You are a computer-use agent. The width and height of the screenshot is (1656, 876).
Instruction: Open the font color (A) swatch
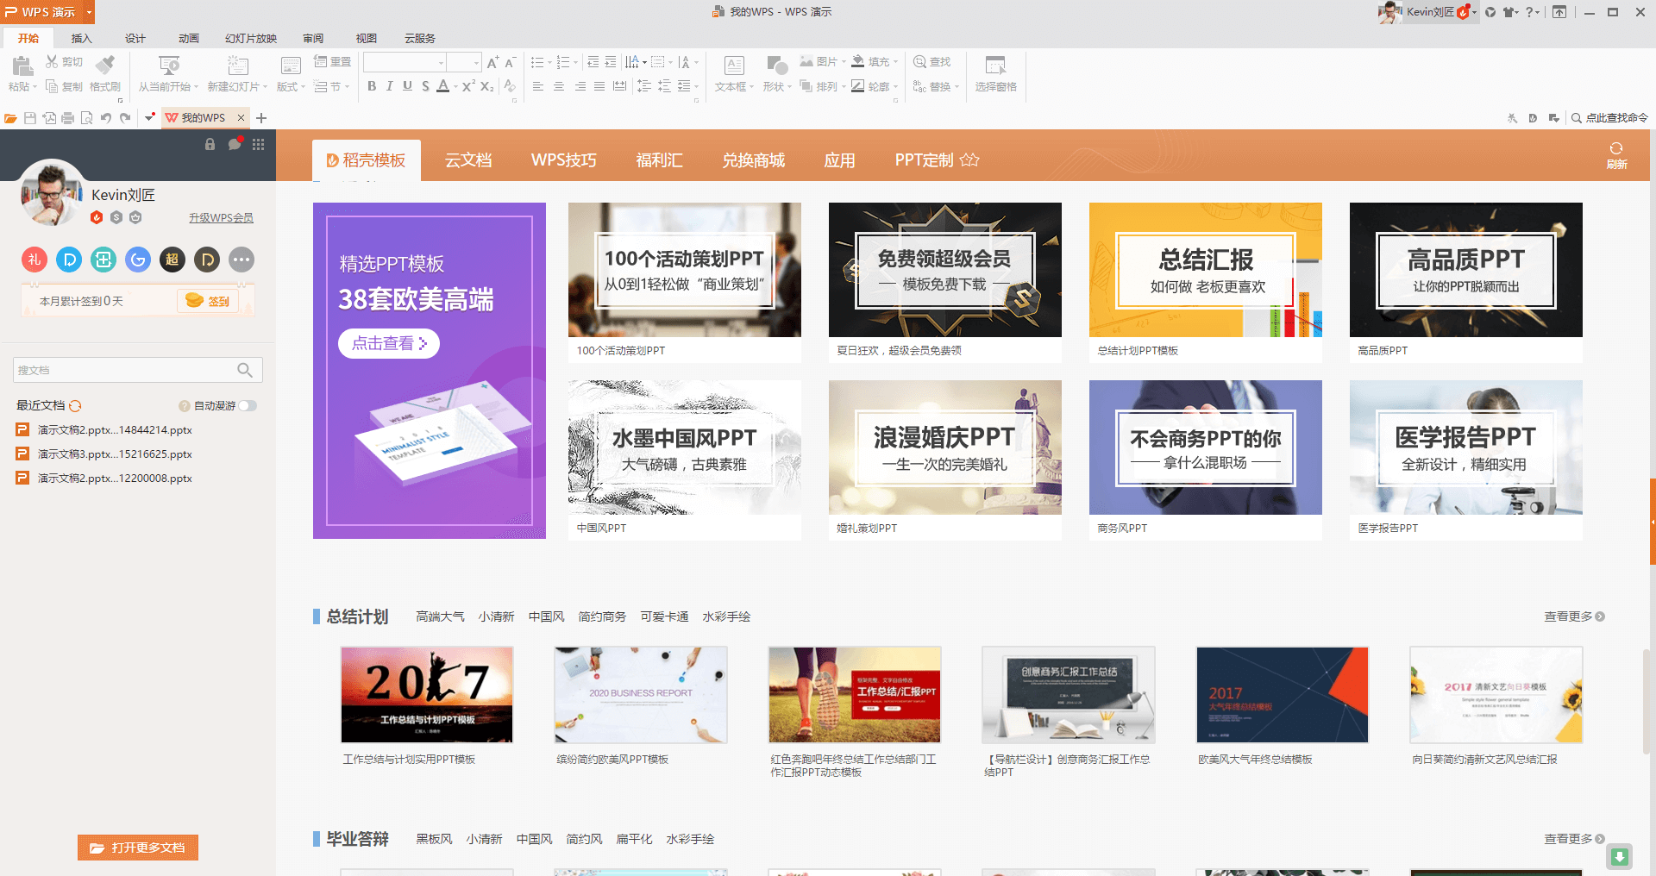click(442, 86)
